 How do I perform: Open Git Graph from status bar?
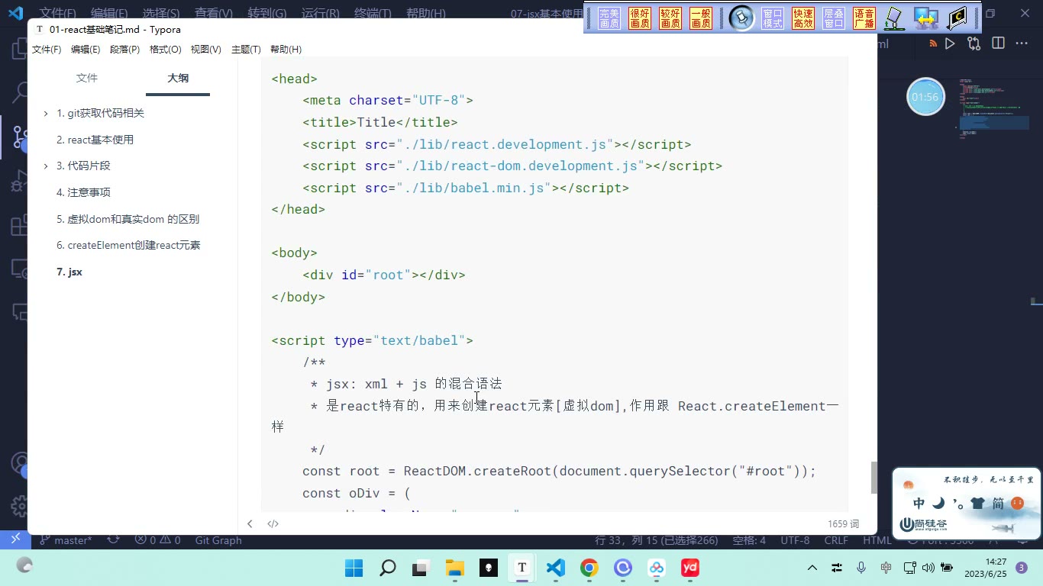pos(218,540)
